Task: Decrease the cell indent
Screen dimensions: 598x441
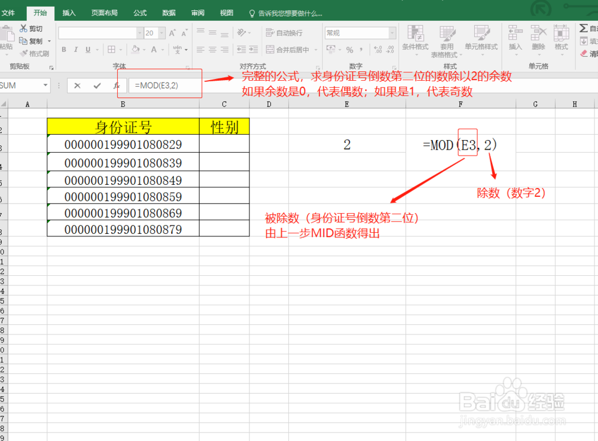Action: (x=242, y=50)
